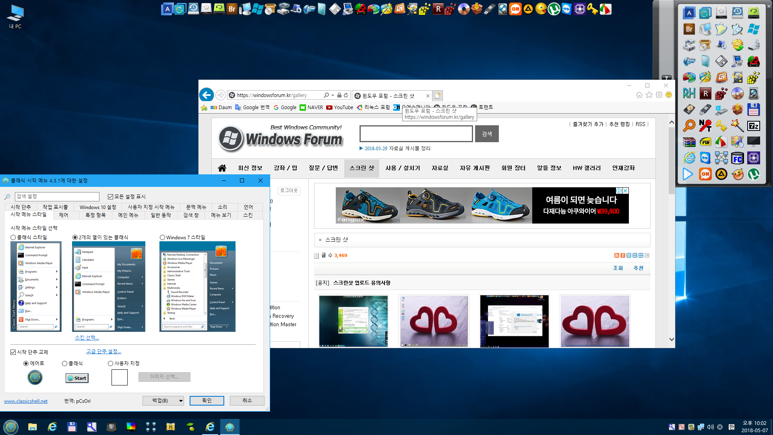Screen dimensions: 773x435
Task: Click volume icon in system tray
Action: pyautogui.click(x=711, y=427)
